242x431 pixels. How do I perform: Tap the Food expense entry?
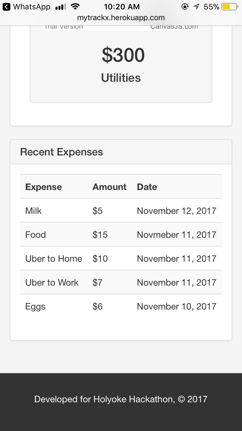[35, 235]
